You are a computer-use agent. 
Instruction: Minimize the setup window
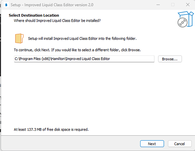click(158, 5)
